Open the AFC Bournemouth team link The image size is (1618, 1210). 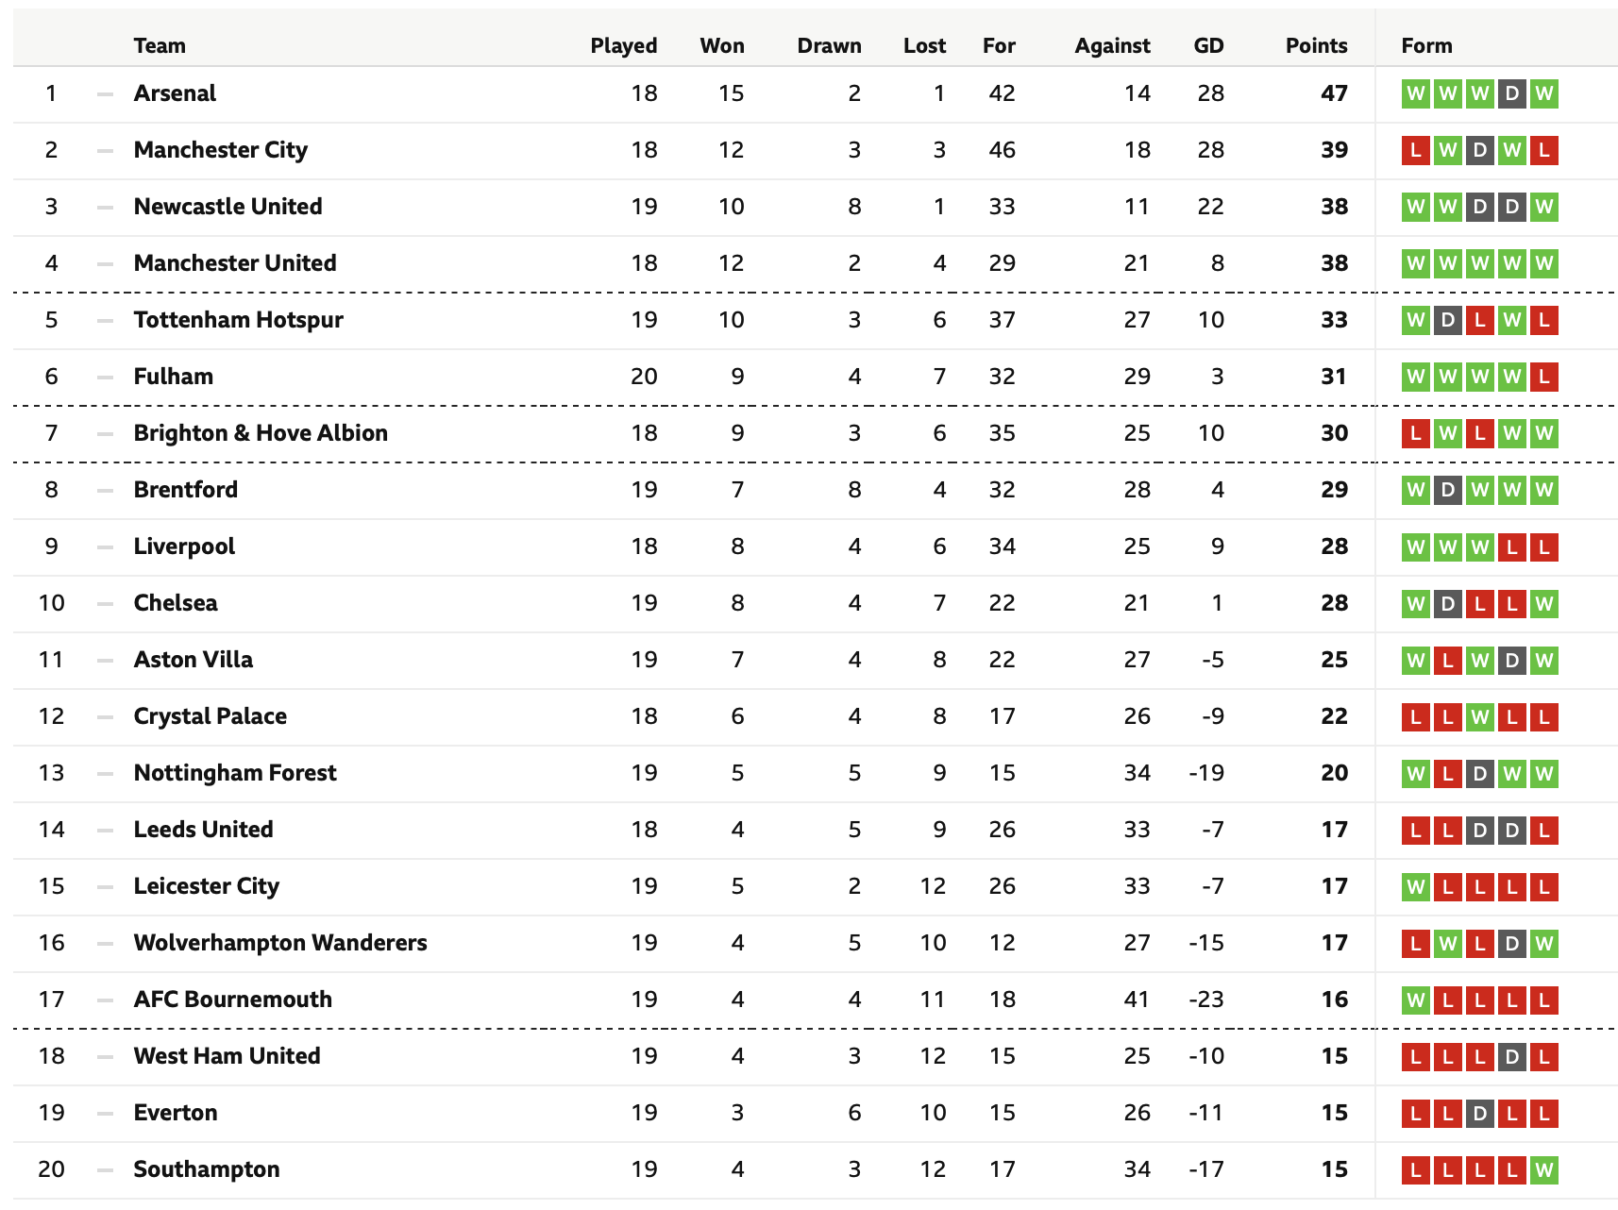click(x=233, y=1000)
